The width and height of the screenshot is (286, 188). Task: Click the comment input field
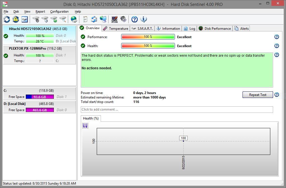177,109
